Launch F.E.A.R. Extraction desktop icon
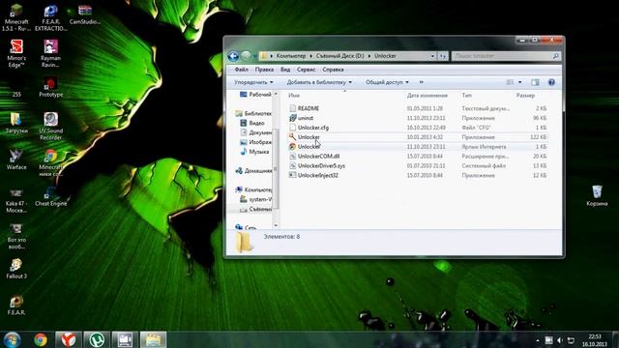 (x=50, y=17)
